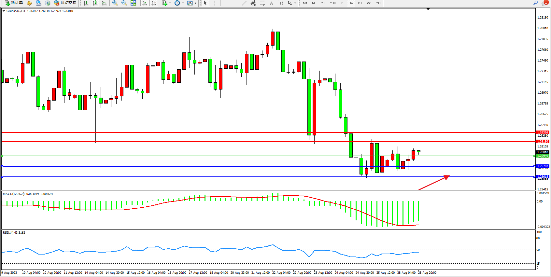Tile chart windows icon
The image size is (551, 277).
tap(133, 3)
